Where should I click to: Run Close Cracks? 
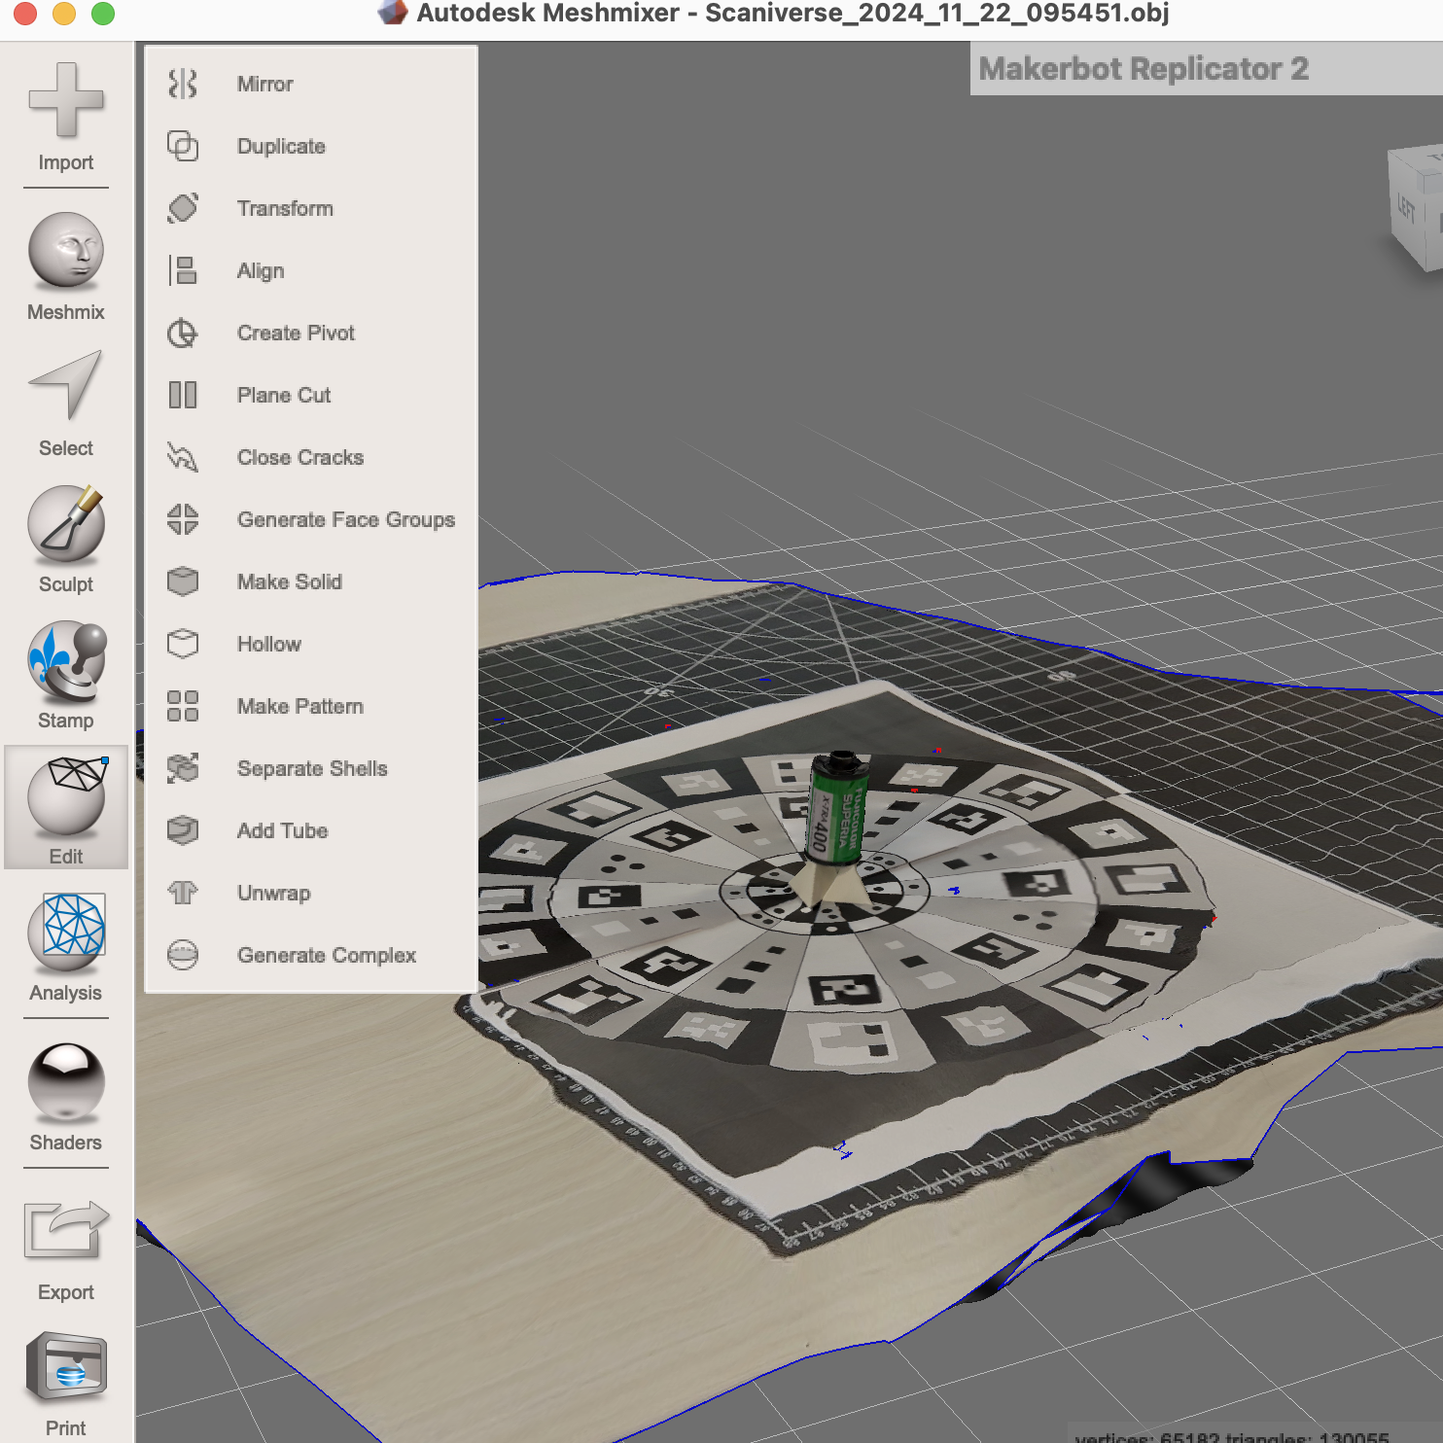(x=299, y=457)
